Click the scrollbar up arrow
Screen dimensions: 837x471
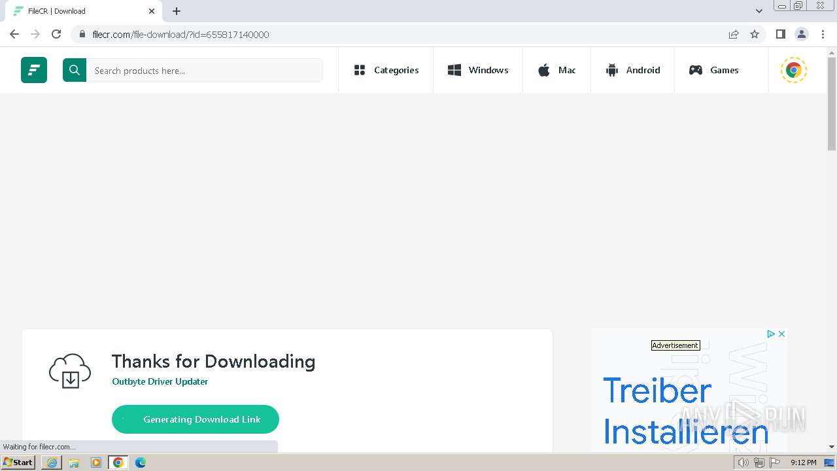(832, 52)
